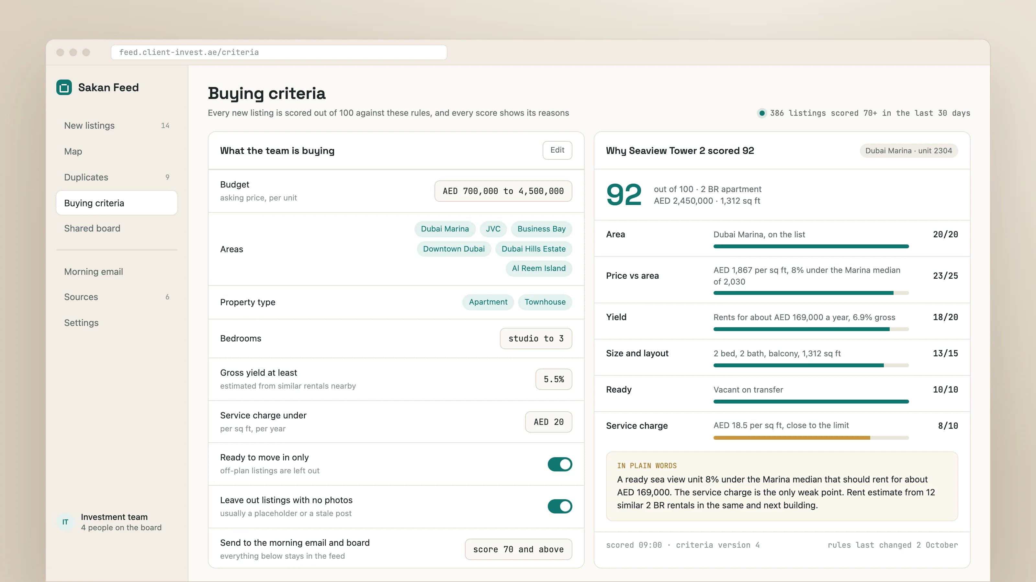1036x582 pixels.
Task: Click the Service charge AED 20 field
Action: (548, 422)
